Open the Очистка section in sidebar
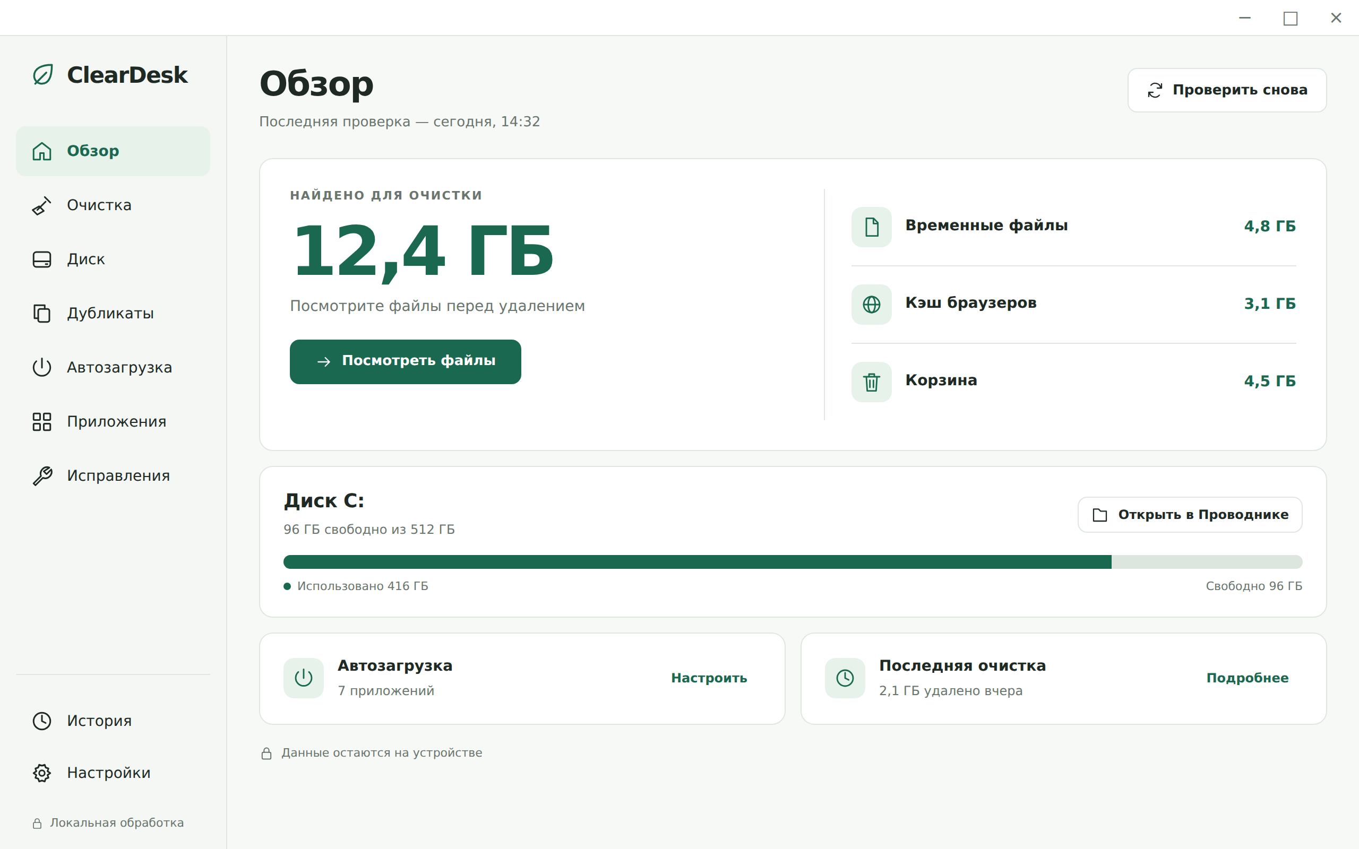Screen dimensions: 1359x849 (113, 205)
